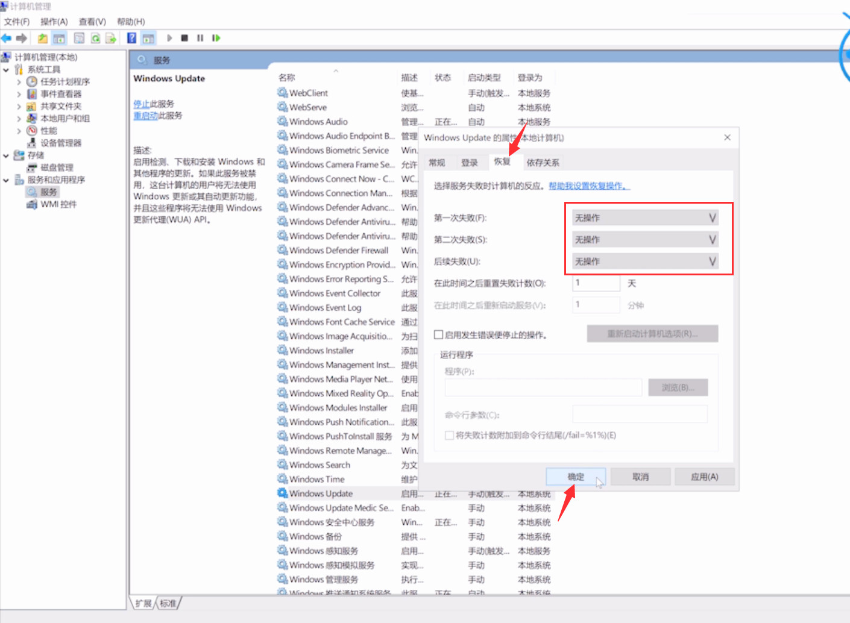Click the 重启动 service link
Image resolution: width=850 pixels, height=623 pixels.
pos(145,116)
